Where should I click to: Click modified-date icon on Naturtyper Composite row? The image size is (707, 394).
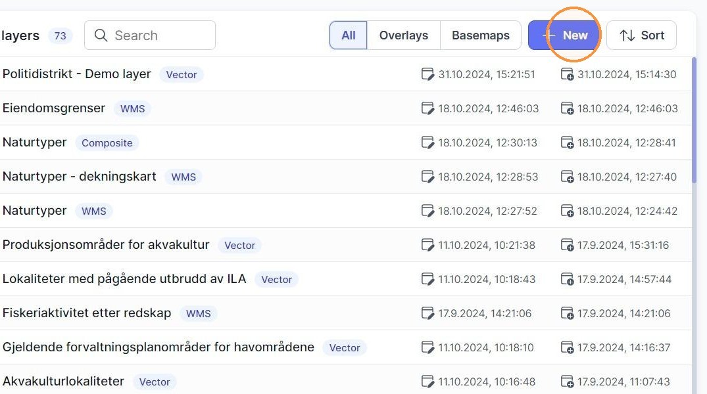point(427,142)
